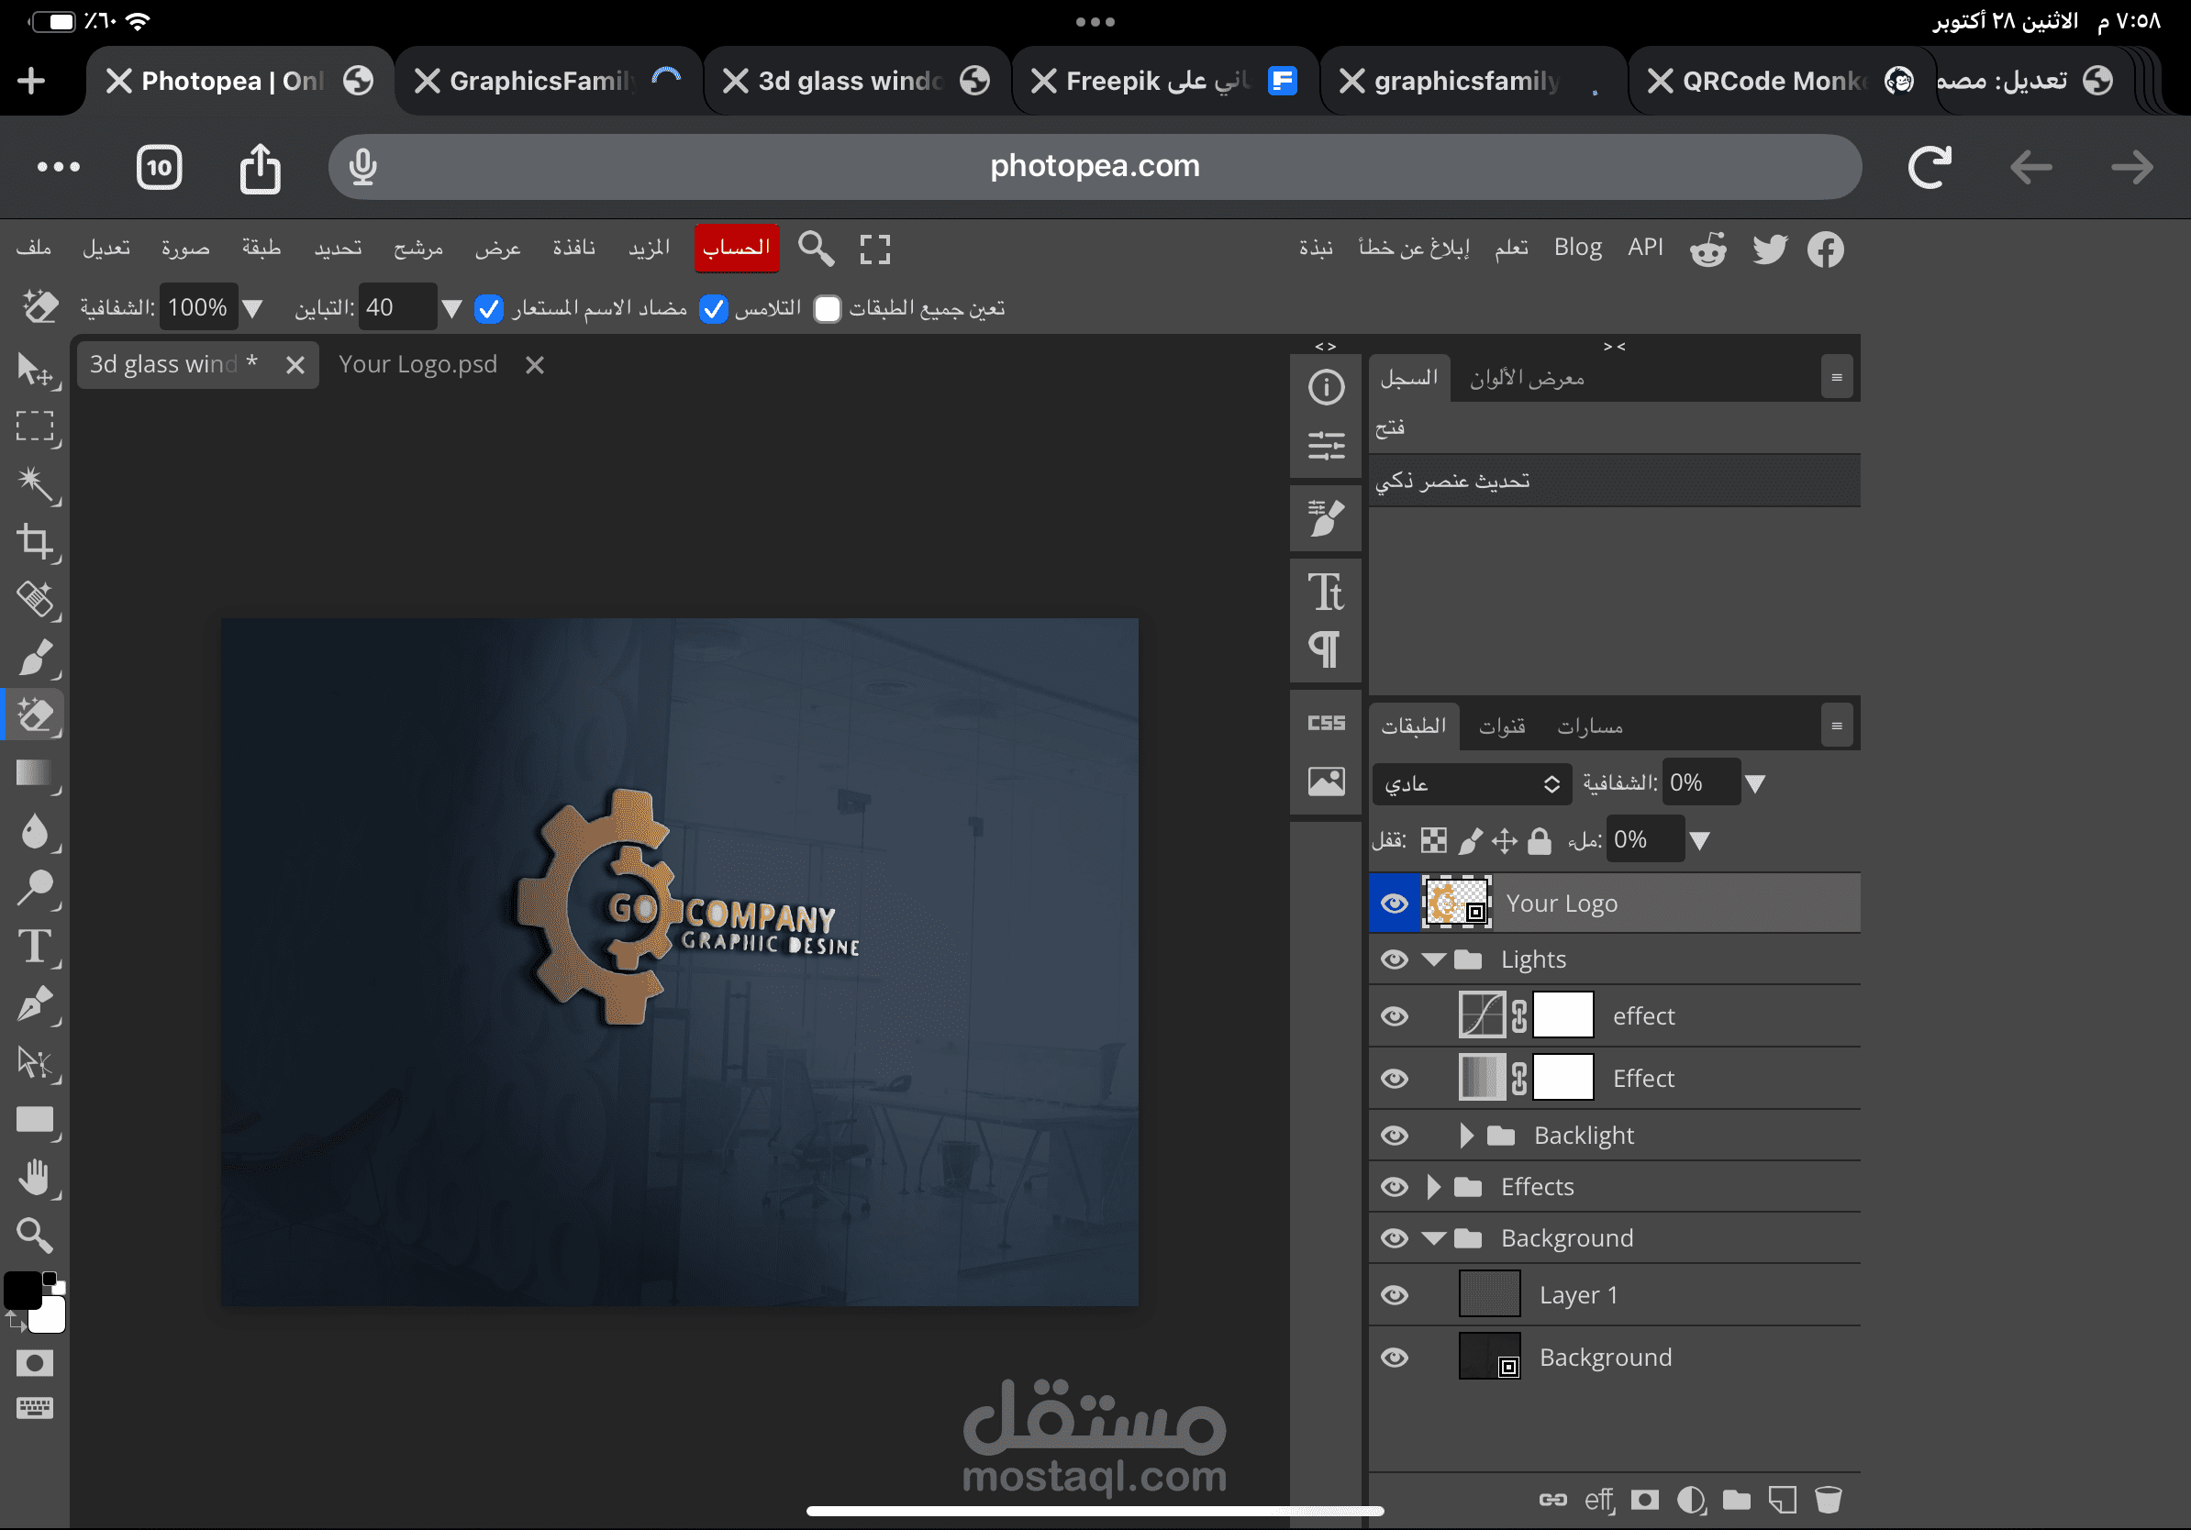Open the Filter menu
The width and height of the screenshot is (2191, 1530).
(x=419, y=248)
